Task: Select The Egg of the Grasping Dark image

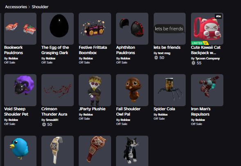Action: tap(58, 29)
